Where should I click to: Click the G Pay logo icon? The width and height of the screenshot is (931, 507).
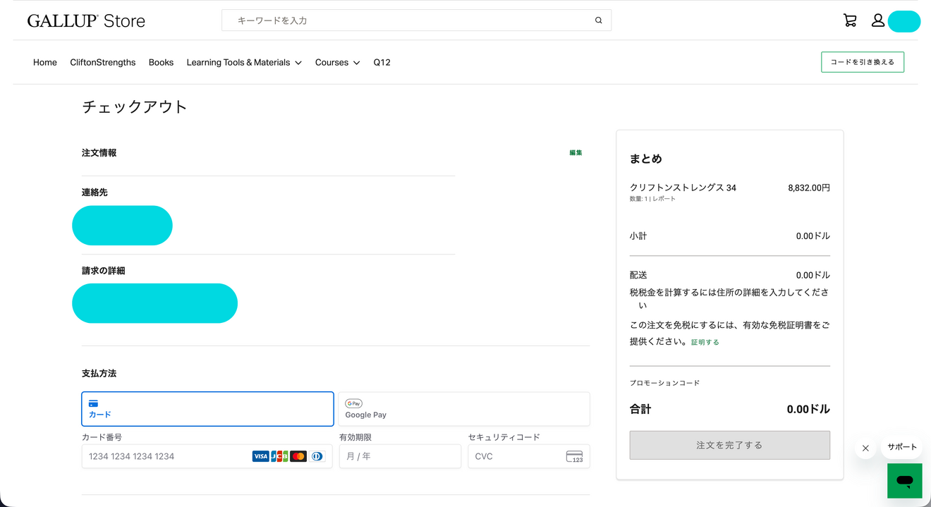tap(353, 403)
